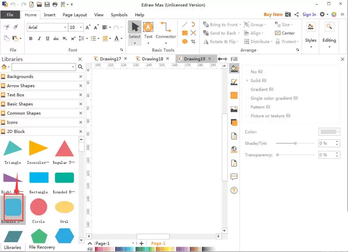The height and width of the screenshot is (252, 348).
Task: Open the Arial font name dropdown
Action: (x=47, y=27)
